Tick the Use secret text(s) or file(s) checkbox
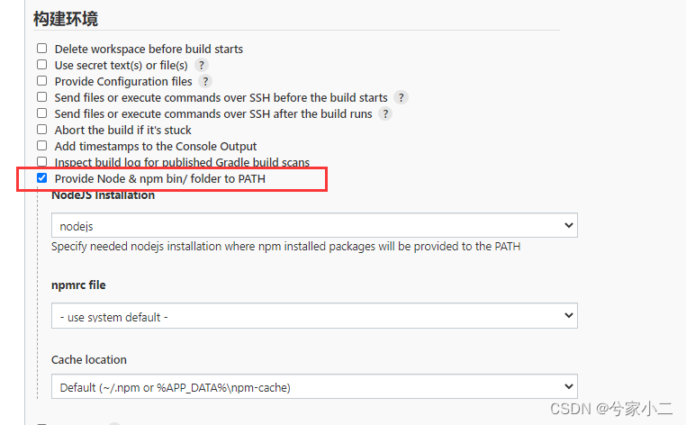Screen dimensions: 686x425 coord(42,64)
